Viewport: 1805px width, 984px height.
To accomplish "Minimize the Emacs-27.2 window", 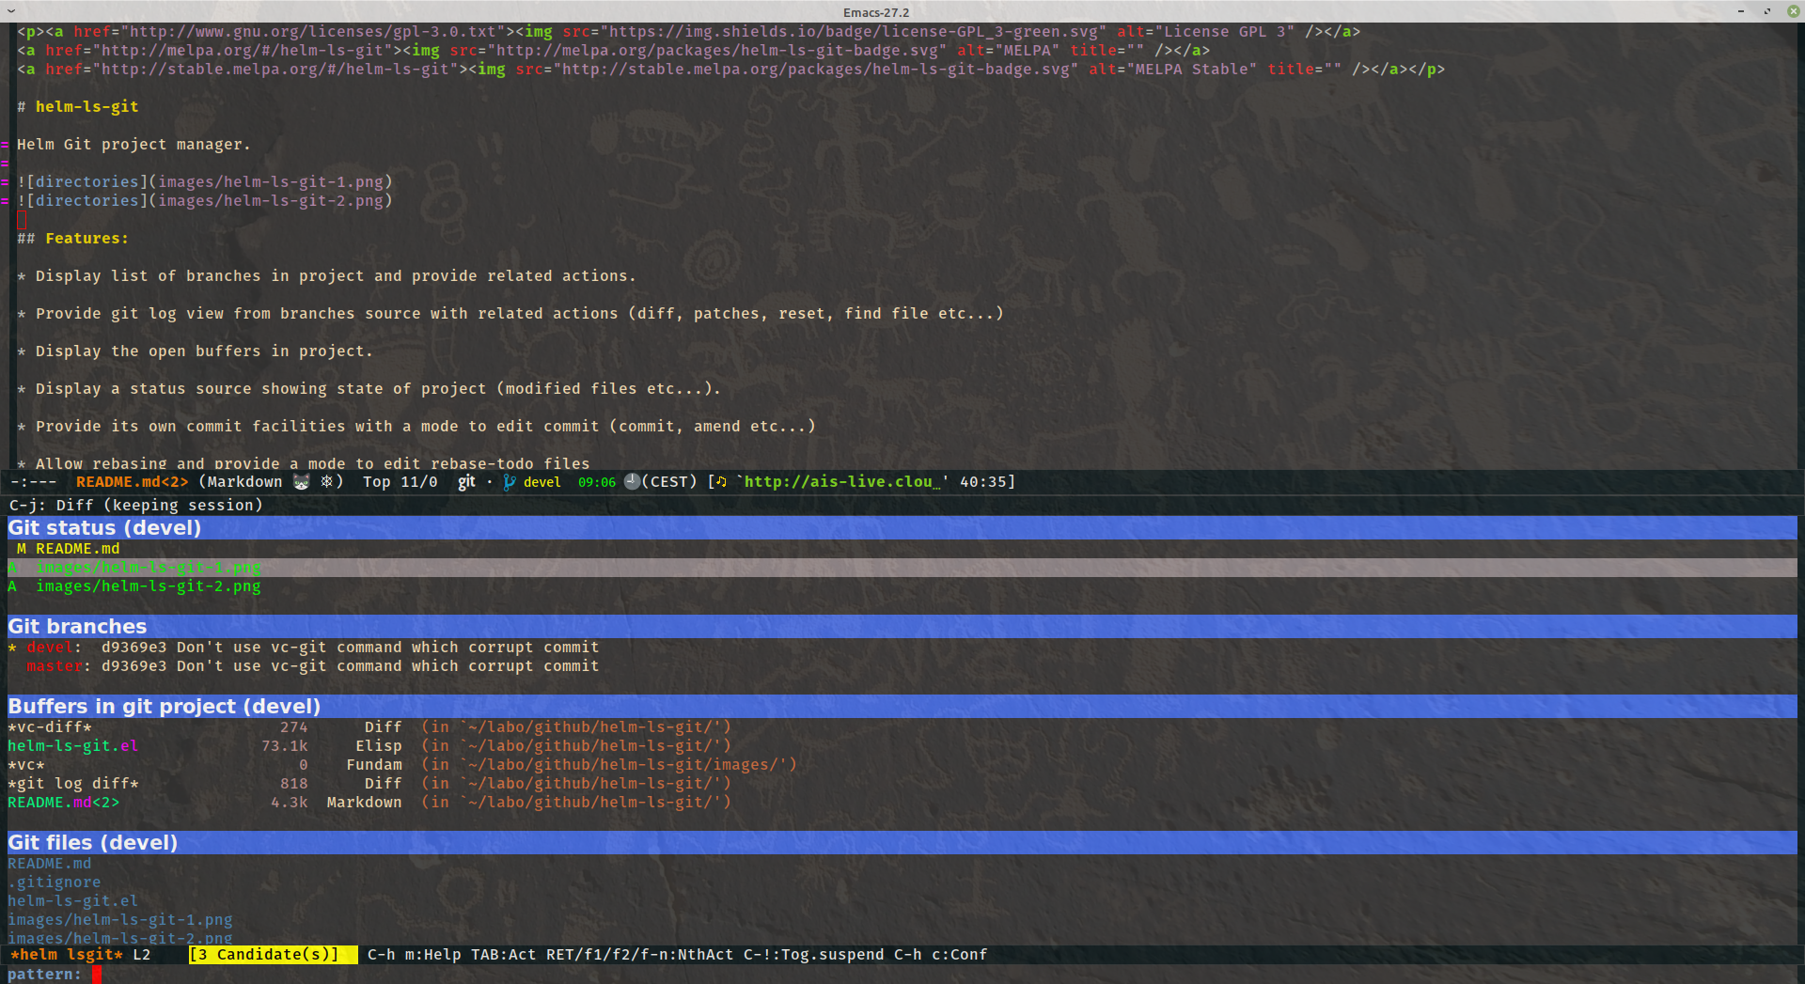I will tap(1741, 12).
